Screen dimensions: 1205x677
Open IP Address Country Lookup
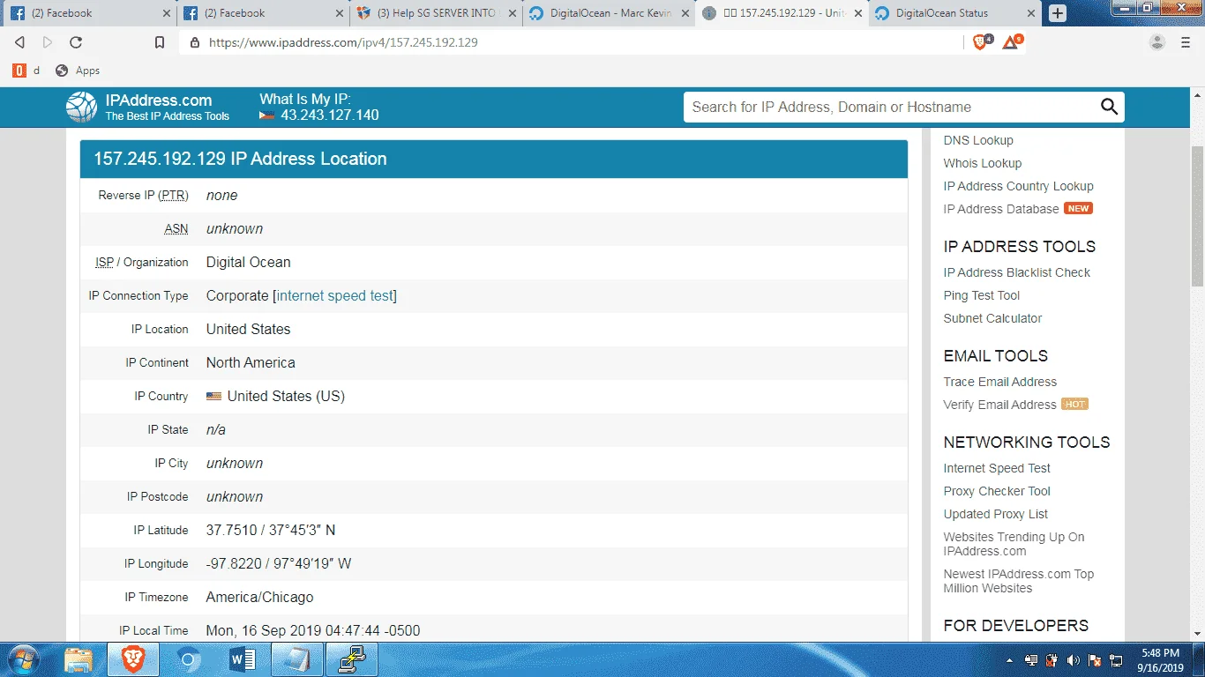(x=1018, y=186)
